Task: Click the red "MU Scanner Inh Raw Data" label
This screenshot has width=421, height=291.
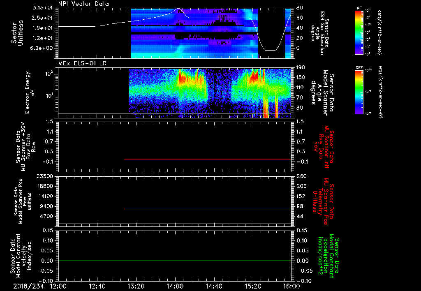Action: [324, 147]
